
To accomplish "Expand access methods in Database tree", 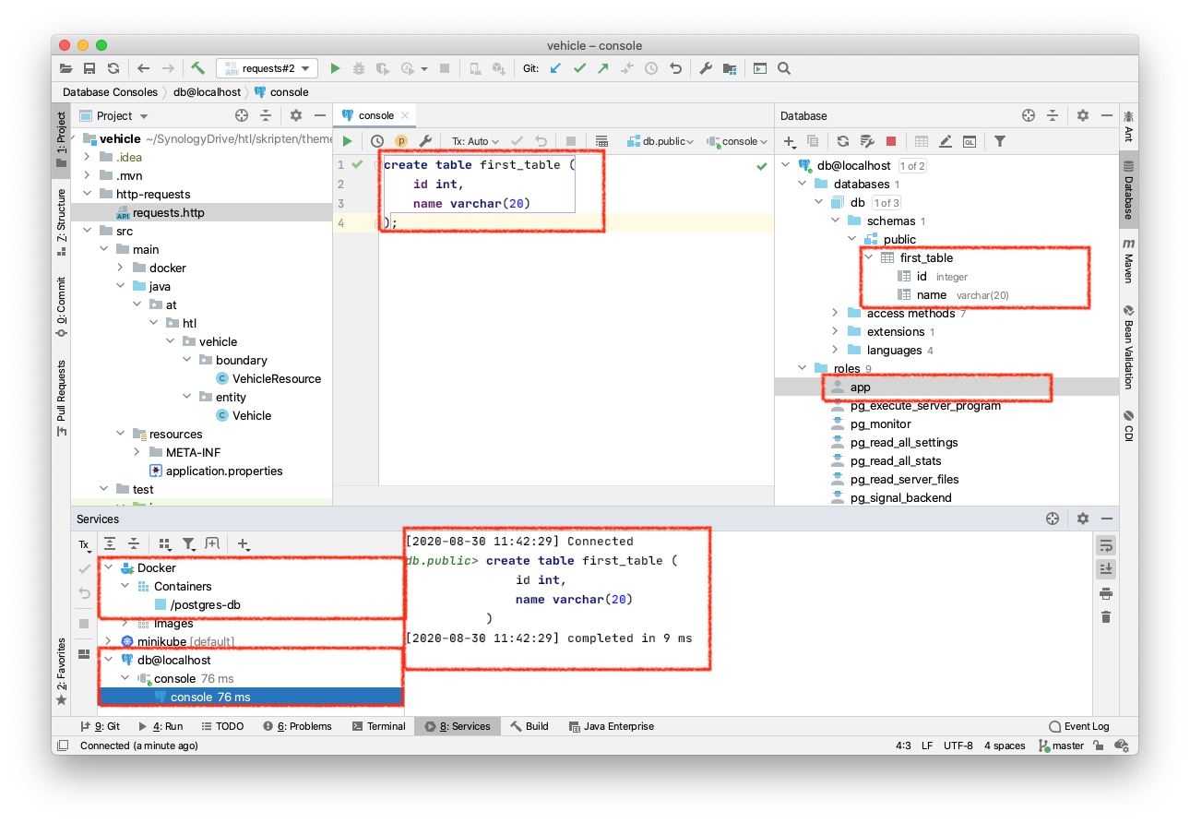I will click(835, 314).
